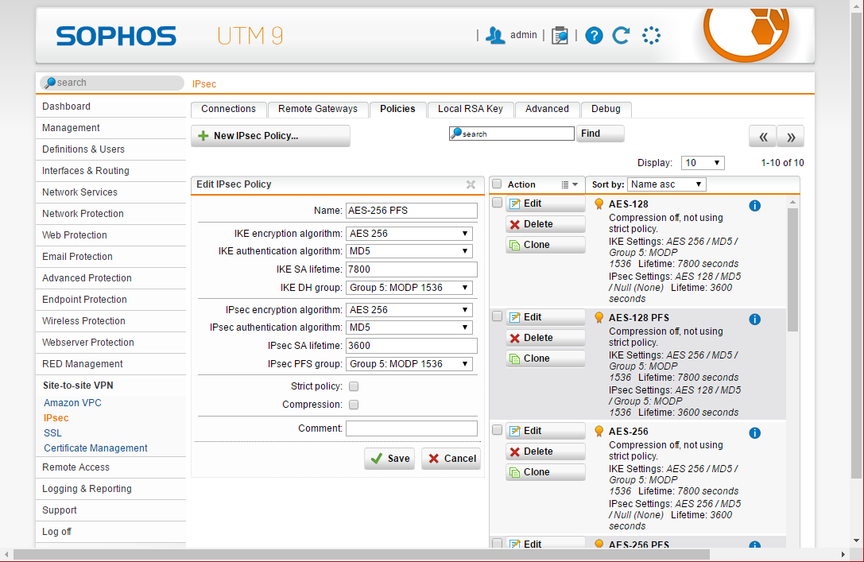Open IKE DH group dropdown

(409, 288)
